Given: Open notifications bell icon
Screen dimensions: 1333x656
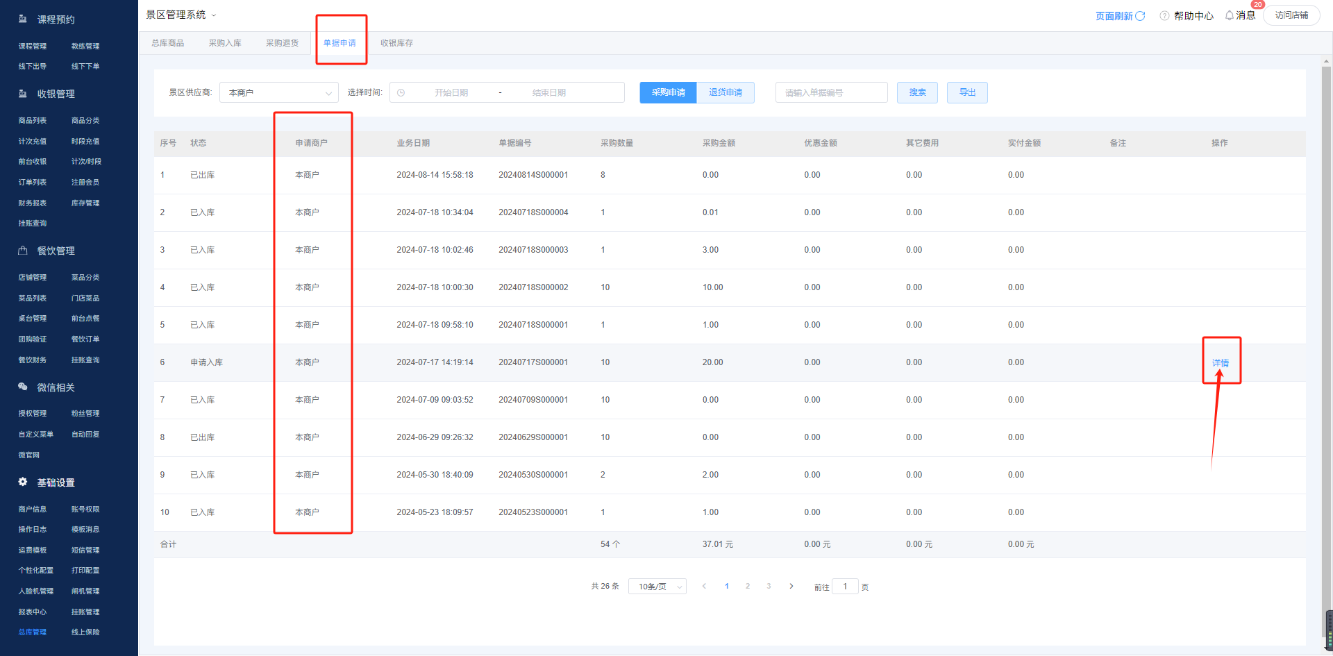Looking at the screenshot, I should [x=1230, y=15].
